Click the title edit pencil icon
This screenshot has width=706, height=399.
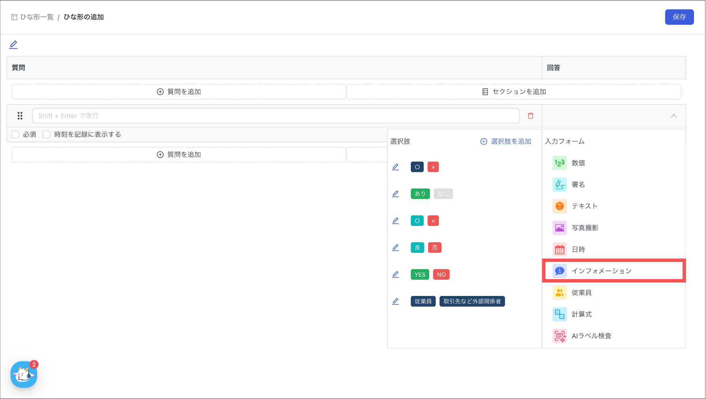pos(13,45)
